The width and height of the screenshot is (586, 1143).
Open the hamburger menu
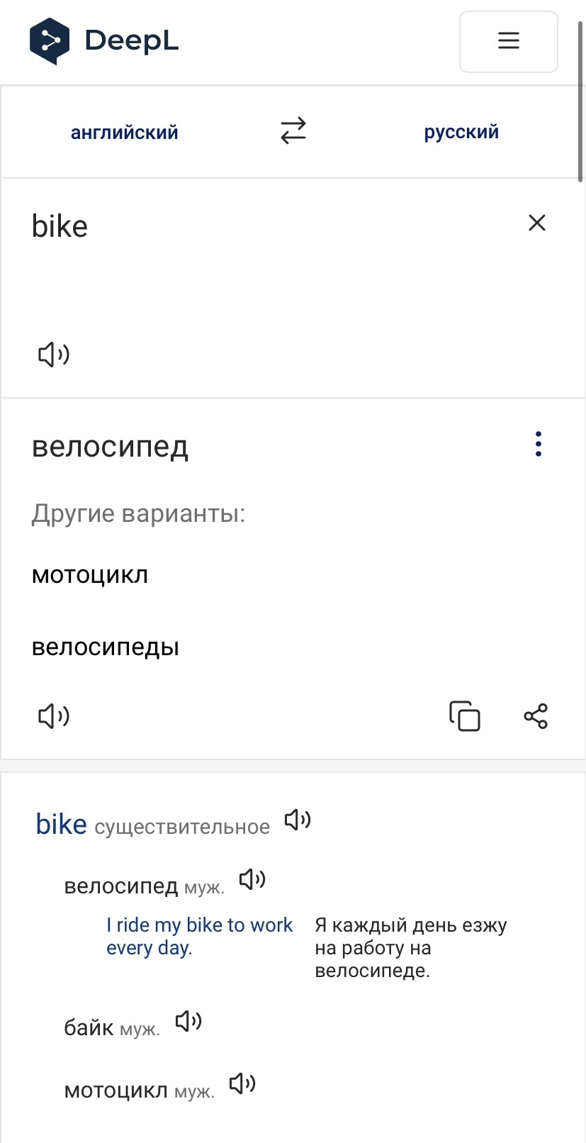click(x=508, y=41)
